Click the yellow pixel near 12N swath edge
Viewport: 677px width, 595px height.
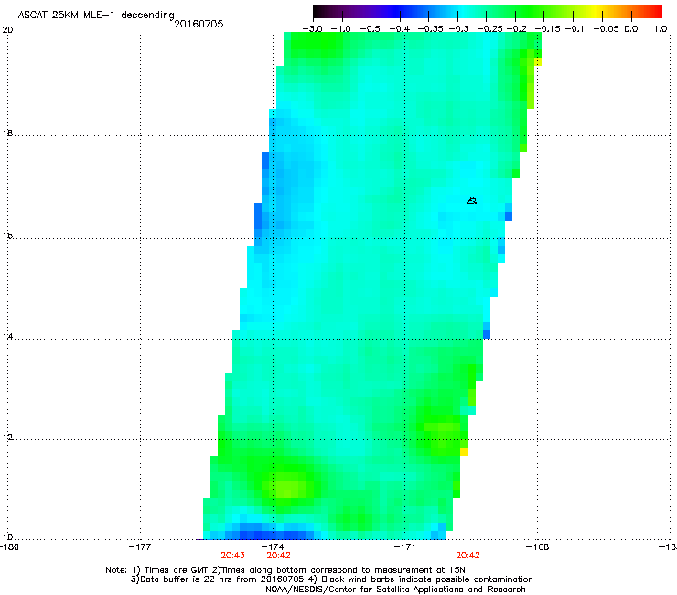point(464,451)
